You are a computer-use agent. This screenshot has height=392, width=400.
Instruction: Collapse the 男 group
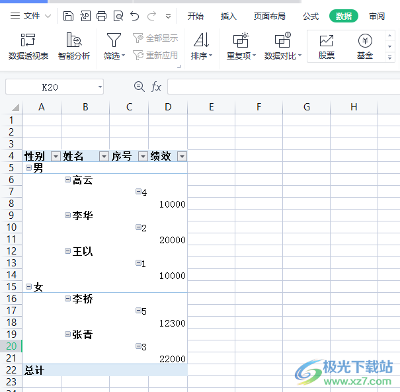(29, 167)
